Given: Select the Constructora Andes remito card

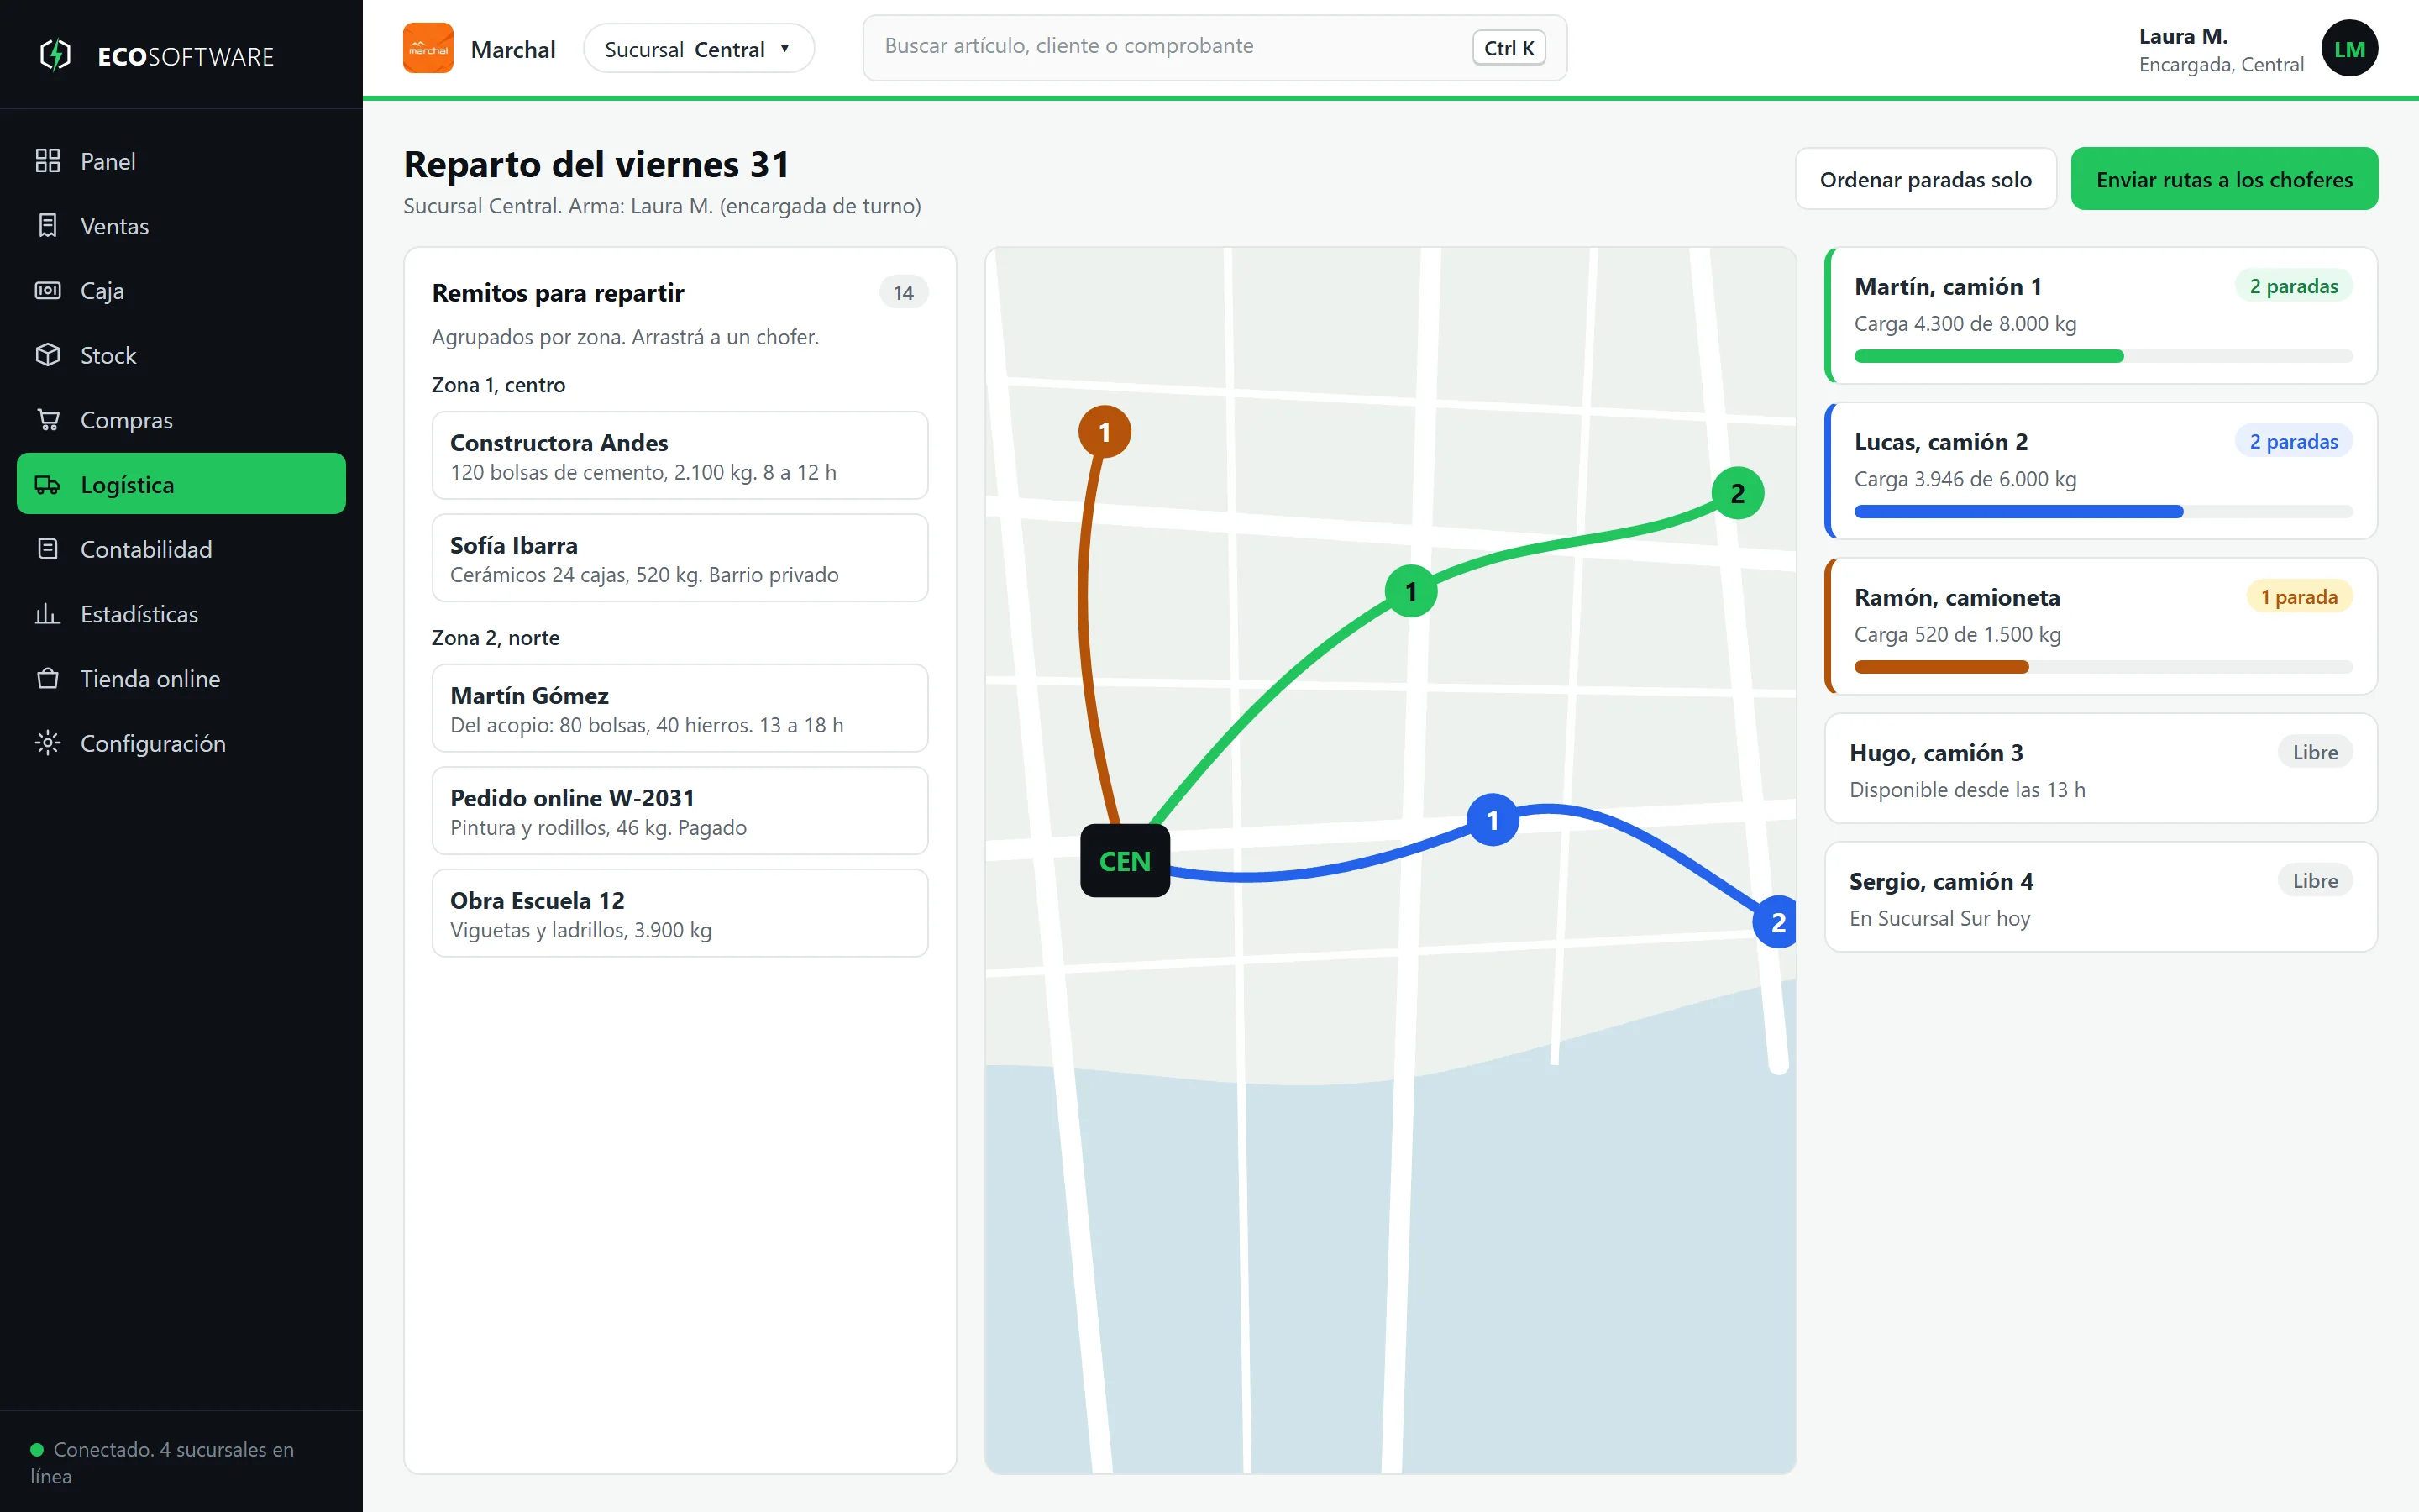Looking at the screenshot, I should pos(680,456).
